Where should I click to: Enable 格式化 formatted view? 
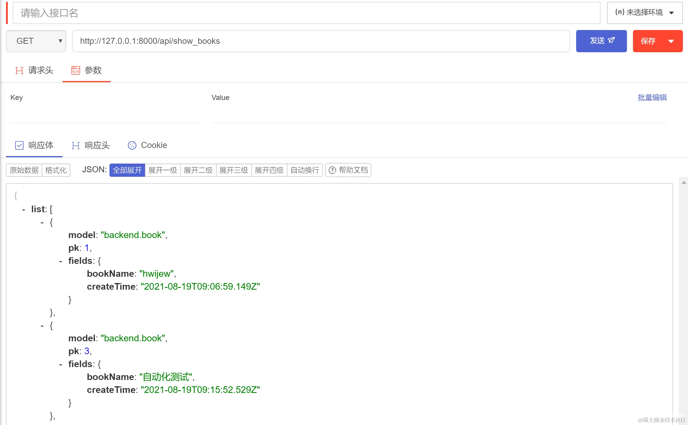(56, 170)
